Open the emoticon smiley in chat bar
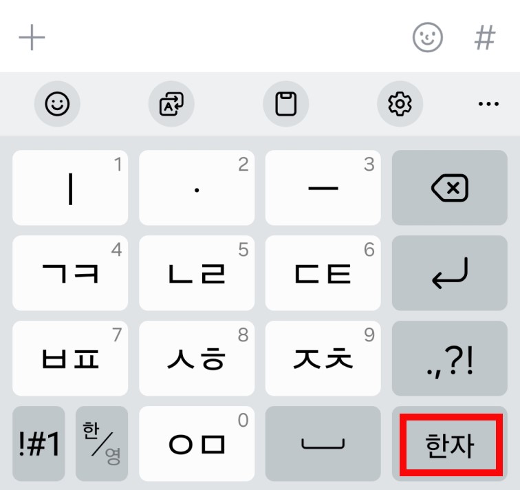The image size is (520, 490). 427,37
